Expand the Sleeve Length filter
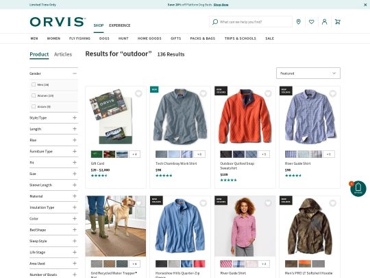The image size is (370, 278). [x=75, y=185]
